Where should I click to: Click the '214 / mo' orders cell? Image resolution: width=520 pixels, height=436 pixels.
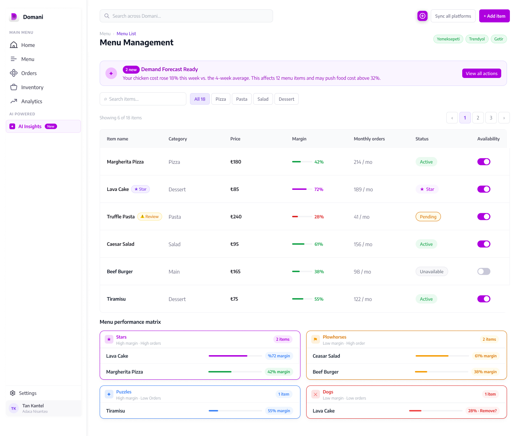363,162
